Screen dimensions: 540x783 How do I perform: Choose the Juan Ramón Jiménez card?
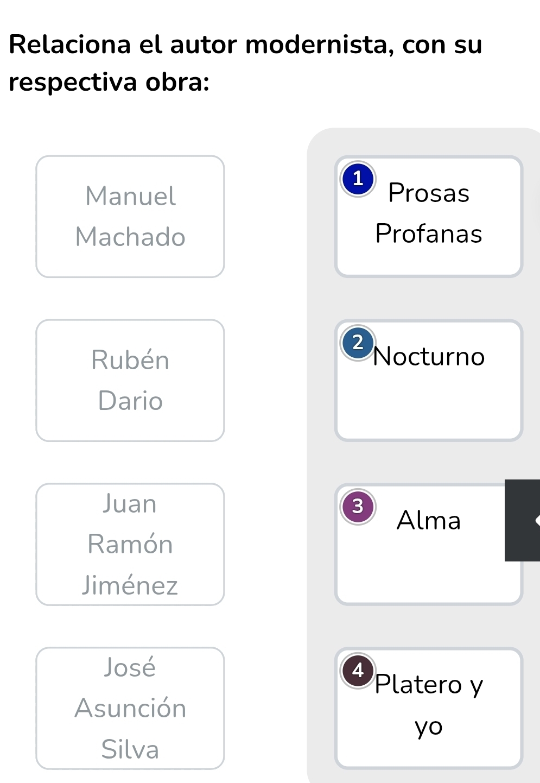click(130, 544)
